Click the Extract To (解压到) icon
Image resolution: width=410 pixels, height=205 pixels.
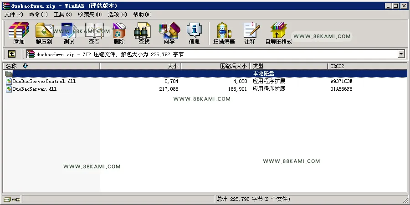44,33
